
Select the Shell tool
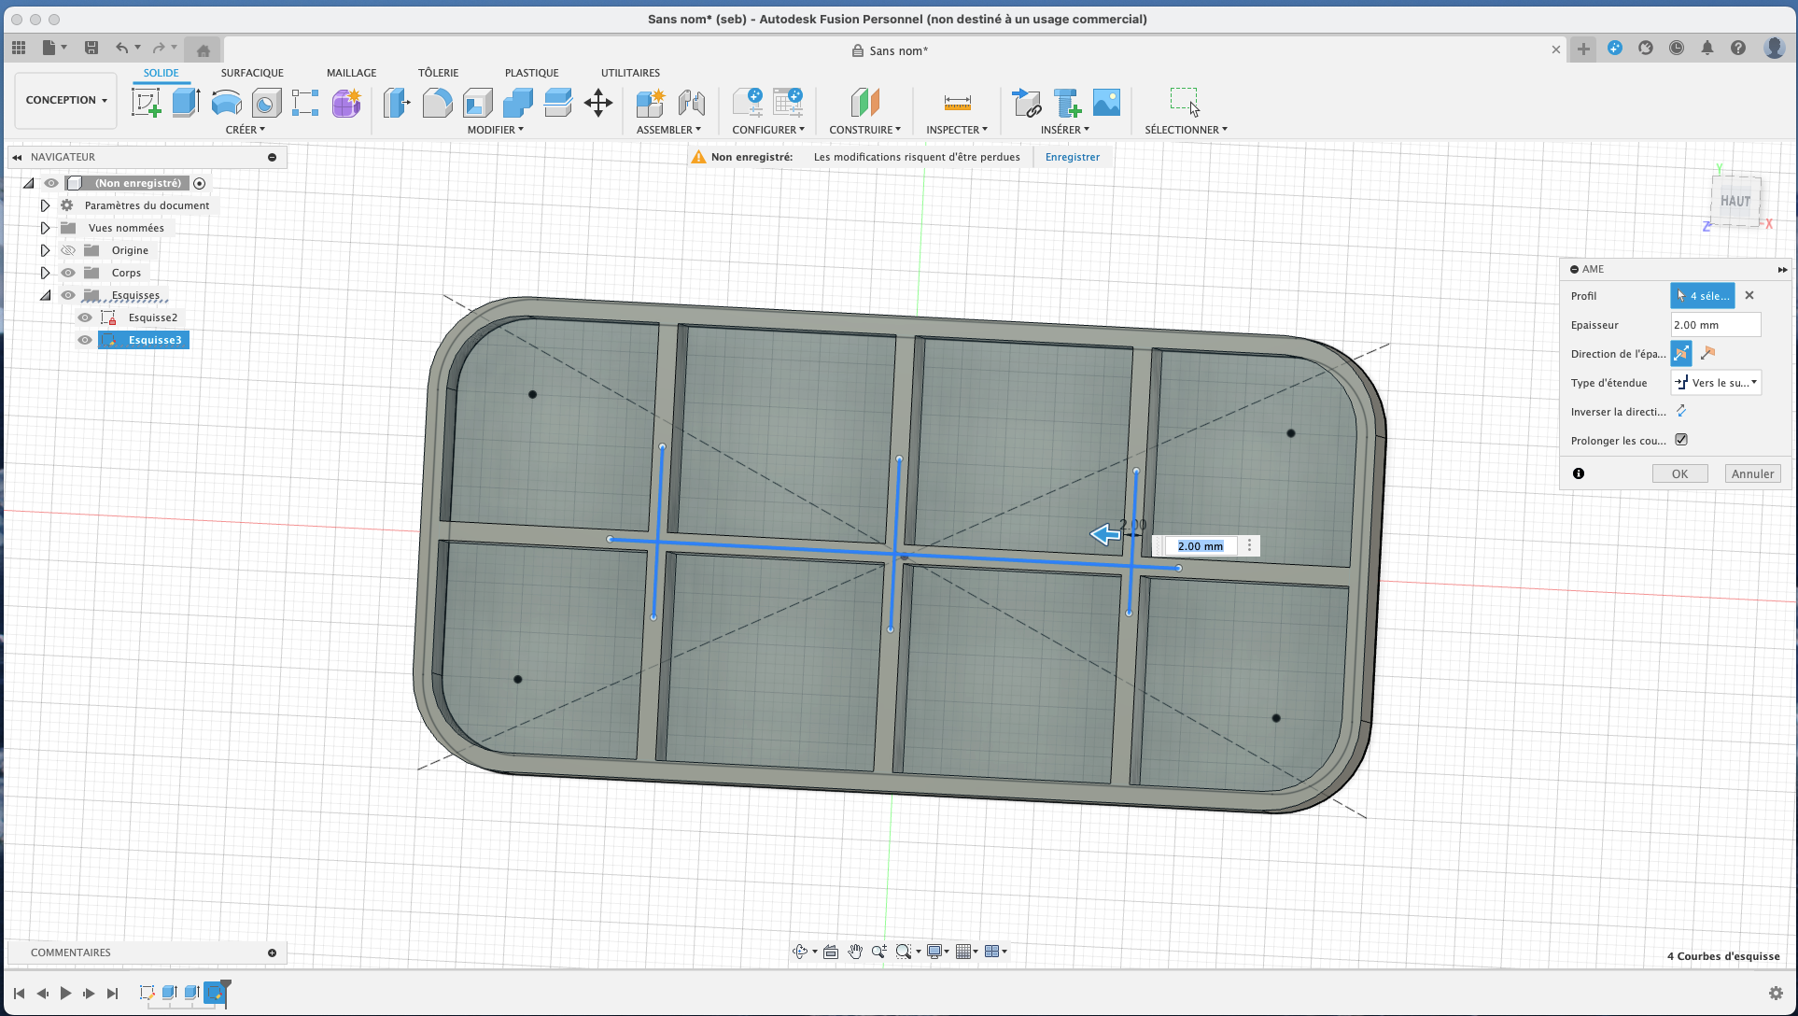pos(477,102)
